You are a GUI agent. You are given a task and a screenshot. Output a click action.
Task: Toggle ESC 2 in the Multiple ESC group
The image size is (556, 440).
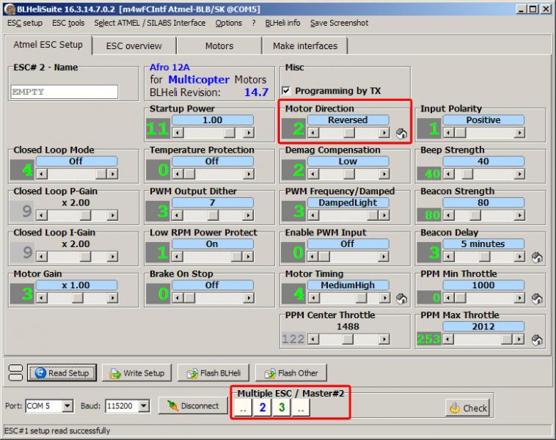(x=263, y=409)
